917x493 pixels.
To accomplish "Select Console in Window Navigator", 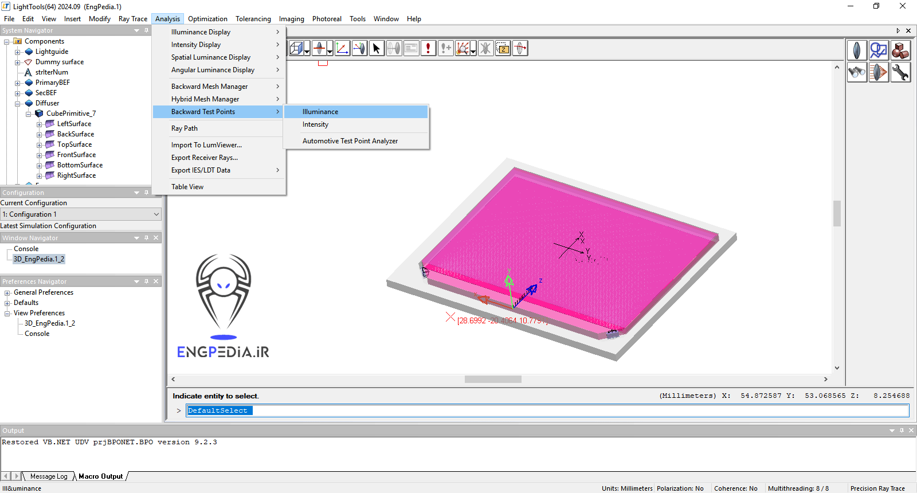I will (x=26, y=249).
